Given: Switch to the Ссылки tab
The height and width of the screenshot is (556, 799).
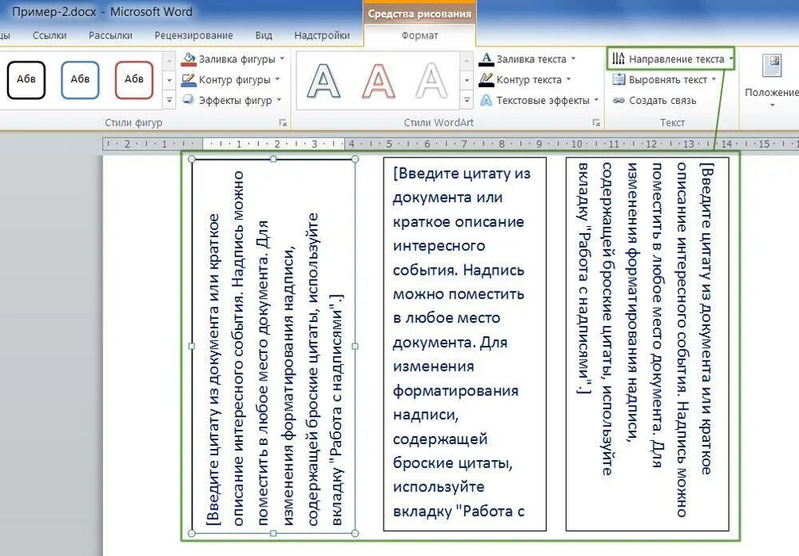Looking at the screenshot, I should [x=50, y=36].
